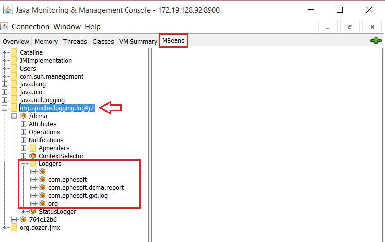
Task: Open the Help menu
Action: (93, 27)
